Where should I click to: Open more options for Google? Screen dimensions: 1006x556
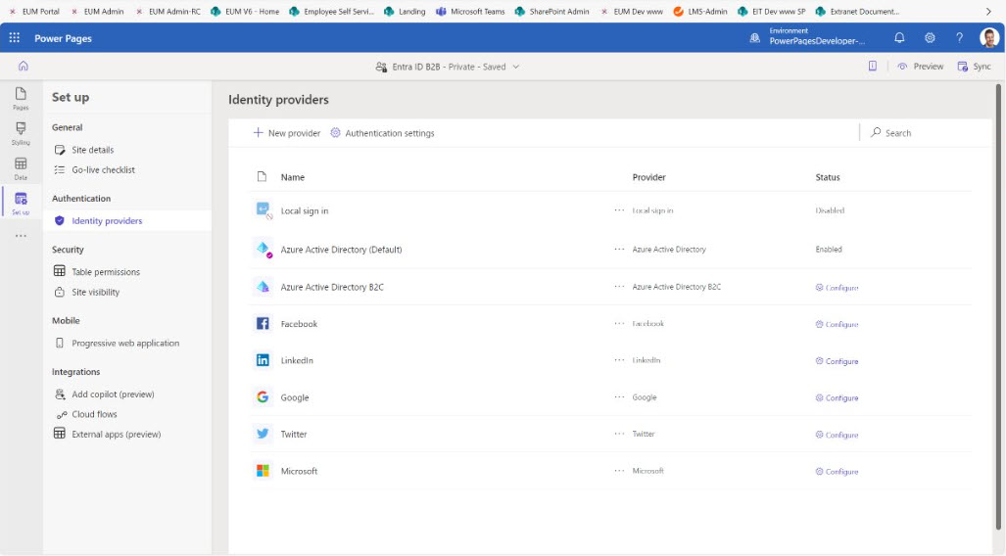pyautogui.click(x=619, y=397)
